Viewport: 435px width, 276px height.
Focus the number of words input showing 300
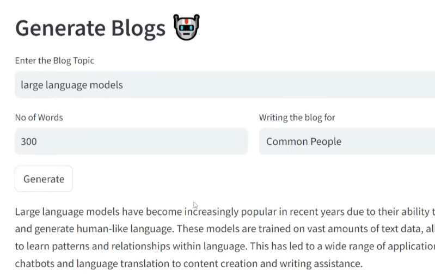131,142
